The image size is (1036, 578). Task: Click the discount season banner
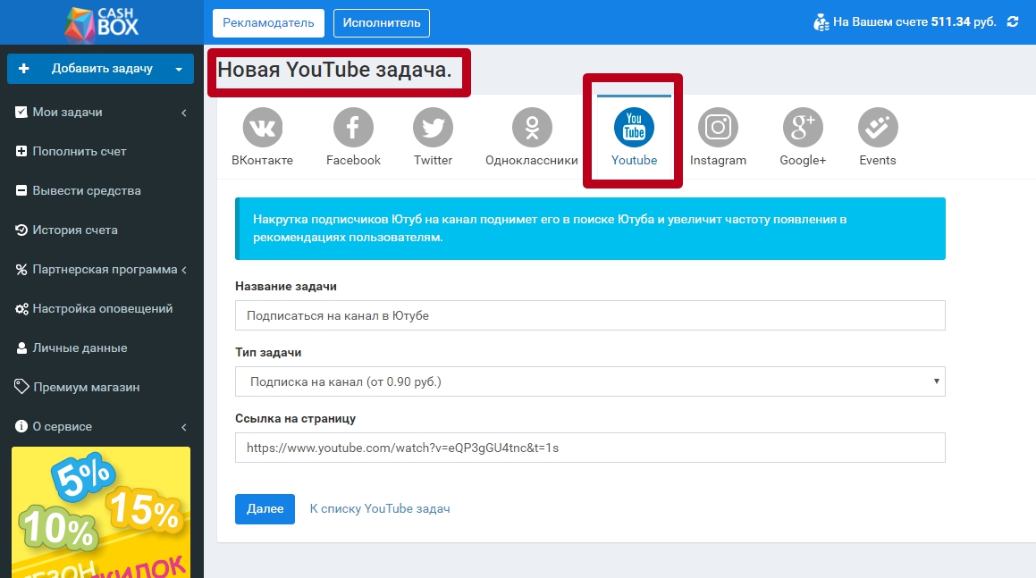point(101,513)
